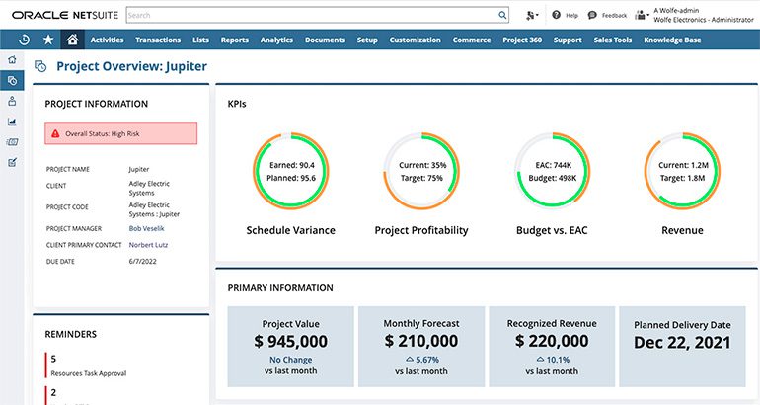Click the REMINDERS section heading
This screenshot has width=760, height=405.
click(x=71, y=334)
